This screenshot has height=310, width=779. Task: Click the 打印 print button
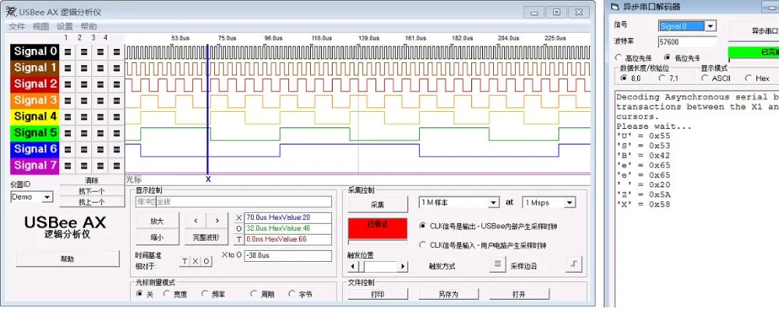coord(378,294)
